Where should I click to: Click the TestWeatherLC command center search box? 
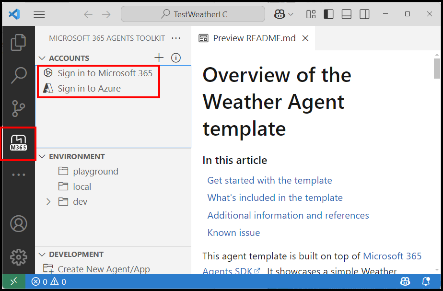pos(193,14)
